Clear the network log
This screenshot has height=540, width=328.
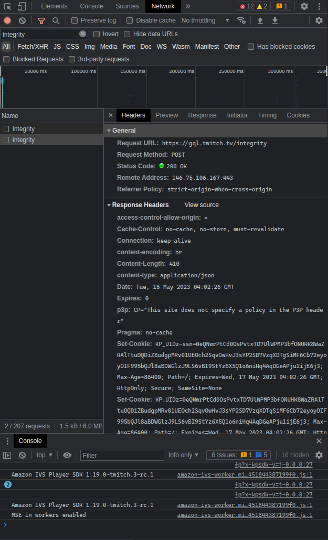23,20
